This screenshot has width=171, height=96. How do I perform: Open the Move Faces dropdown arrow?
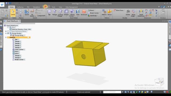click(x=125, y=10)
